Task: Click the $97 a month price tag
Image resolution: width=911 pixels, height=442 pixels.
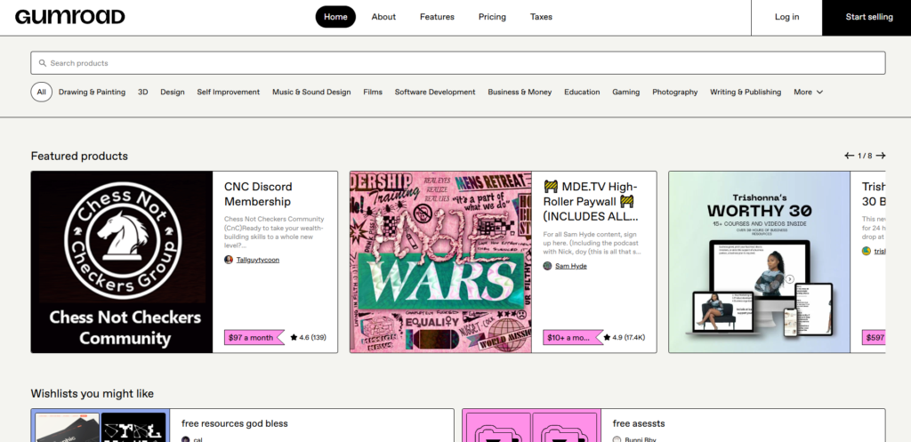Action: point(254,337)
